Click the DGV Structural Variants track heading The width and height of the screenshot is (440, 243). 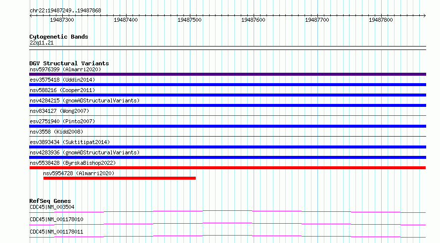[x=69, y=63]
